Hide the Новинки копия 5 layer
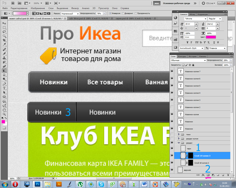This screenshot has height=188, width=236. pos(172,86)
